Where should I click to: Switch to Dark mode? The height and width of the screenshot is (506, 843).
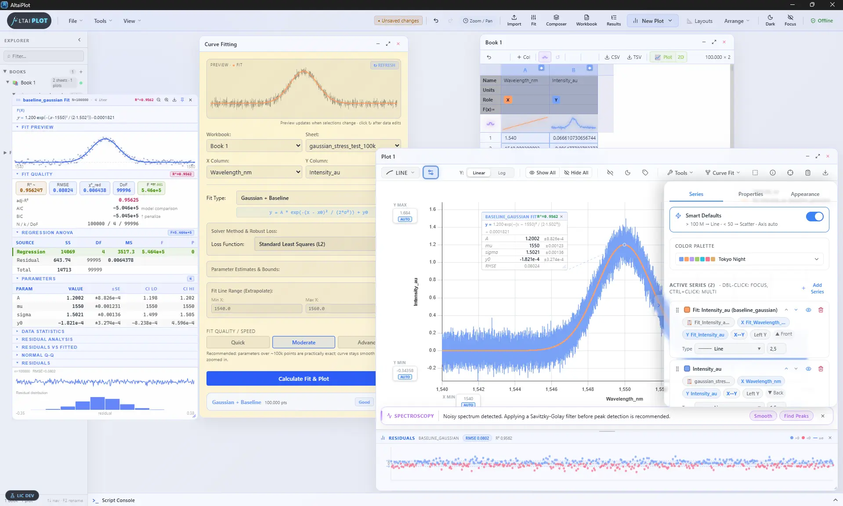770,20
